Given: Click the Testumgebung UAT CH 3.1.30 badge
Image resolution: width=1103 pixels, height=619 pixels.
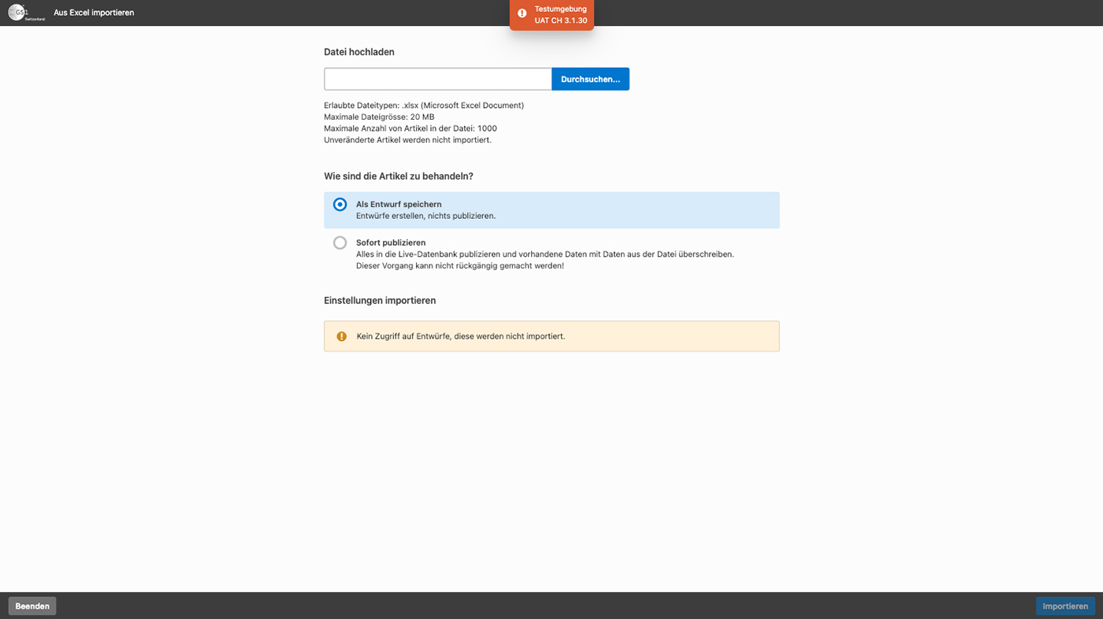Looking at the screenshot, I should coord(551,14).
